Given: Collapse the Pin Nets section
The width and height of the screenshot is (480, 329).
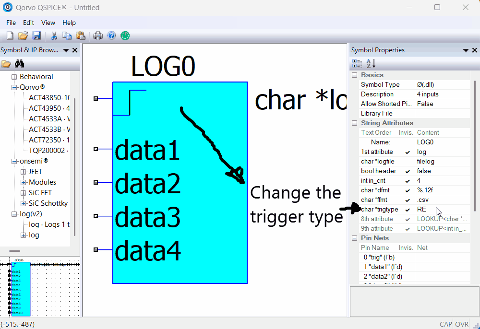Looking at the screenshot, I should [355, 238].
